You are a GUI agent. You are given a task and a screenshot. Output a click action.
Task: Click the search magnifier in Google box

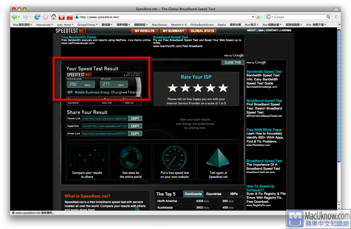328,16
